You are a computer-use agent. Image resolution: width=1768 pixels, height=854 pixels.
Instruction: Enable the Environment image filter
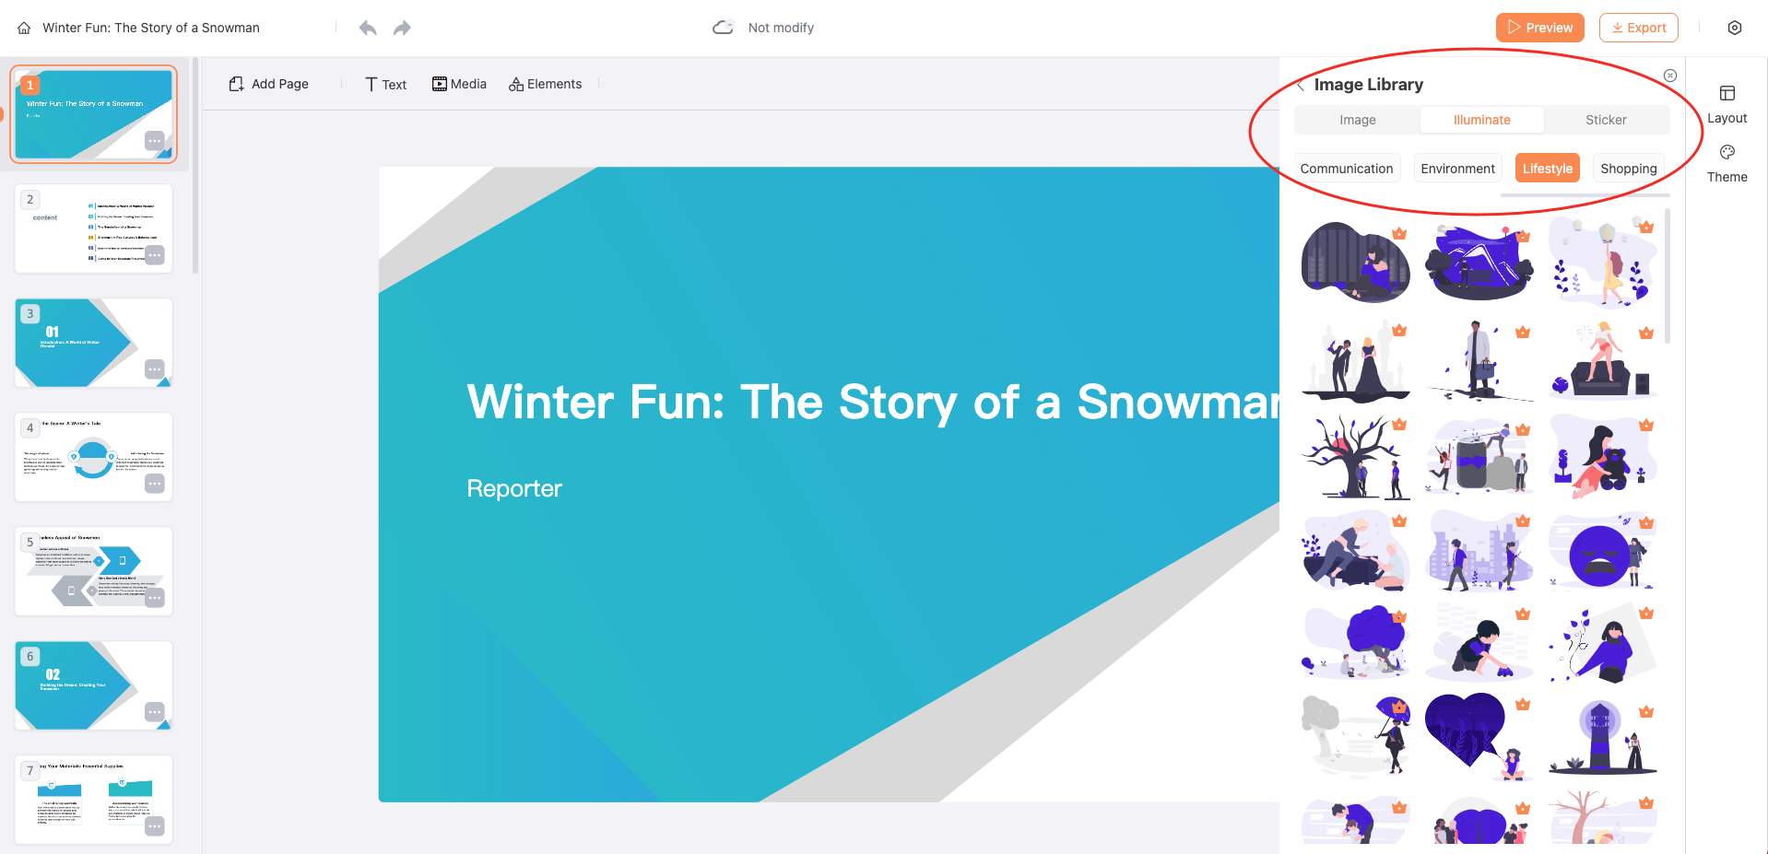pos(1457,168)
